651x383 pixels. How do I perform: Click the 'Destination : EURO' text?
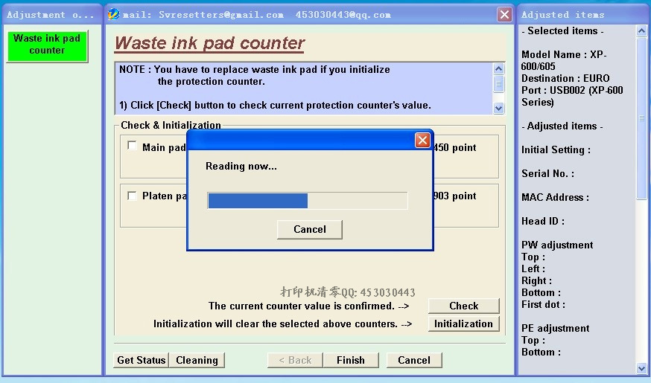click(565, 78)
